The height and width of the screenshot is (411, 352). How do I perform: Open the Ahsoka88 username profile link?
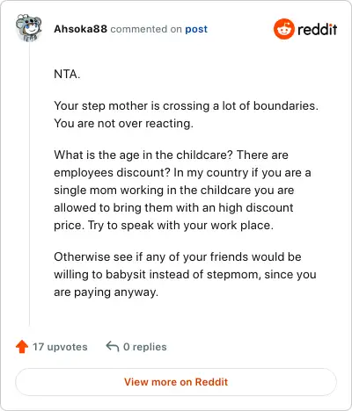[x=80, y=29]
